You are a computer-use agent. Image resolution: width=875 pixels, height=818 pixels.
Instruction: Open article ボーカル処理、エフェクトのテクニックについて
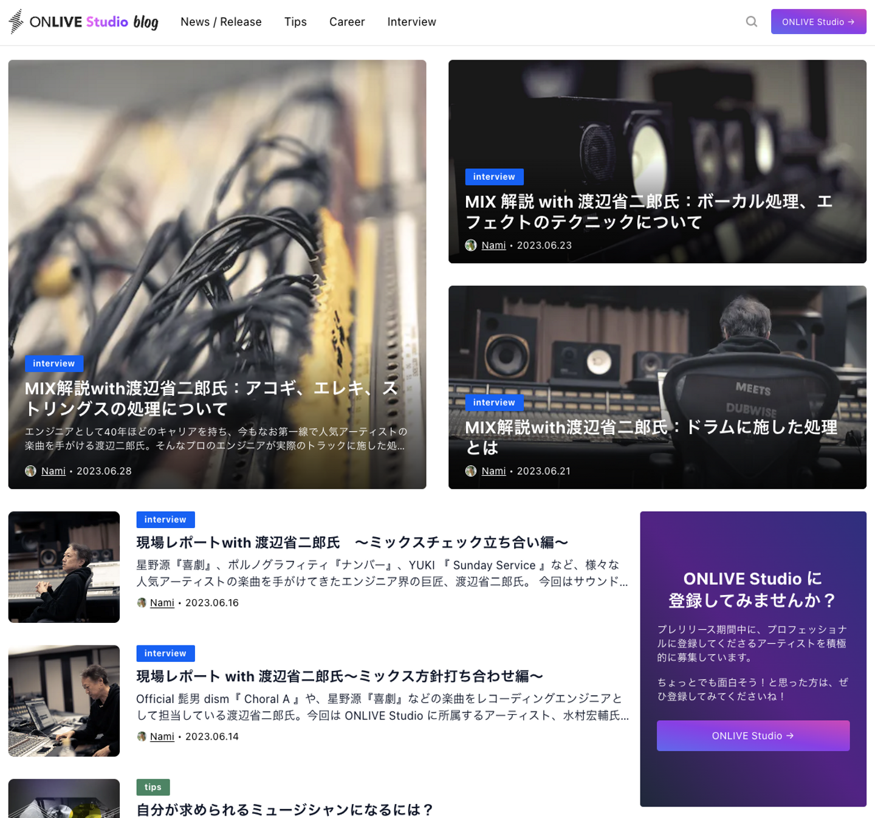[648, 211]
